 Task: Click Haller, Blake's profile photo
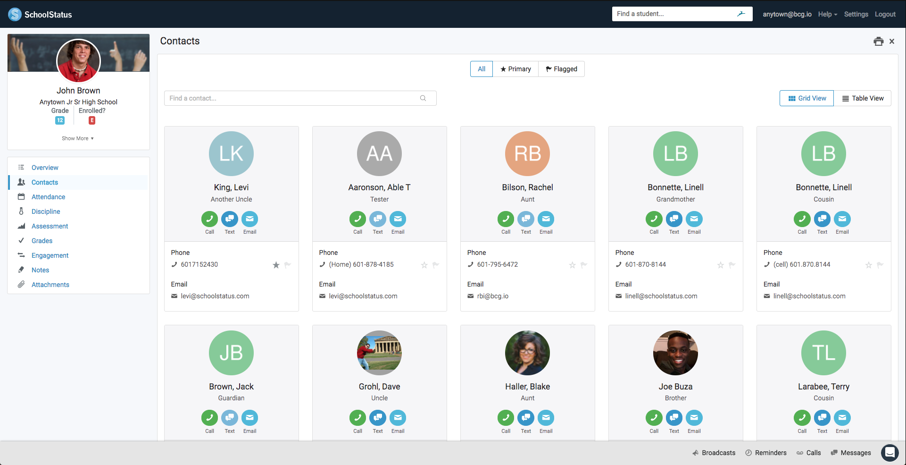point(527,353)
